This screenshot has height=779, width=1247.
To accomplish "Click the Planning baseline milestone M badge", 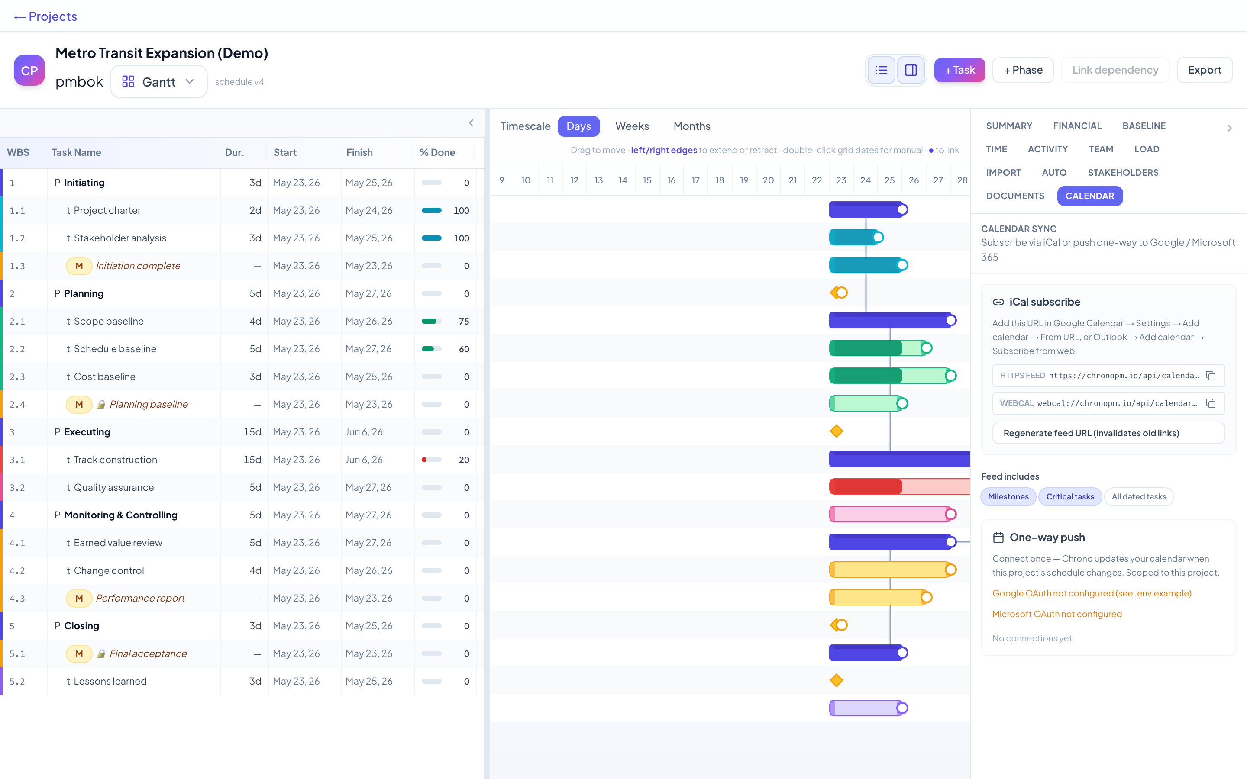I will pyautogui.click(x=79, y=405).
